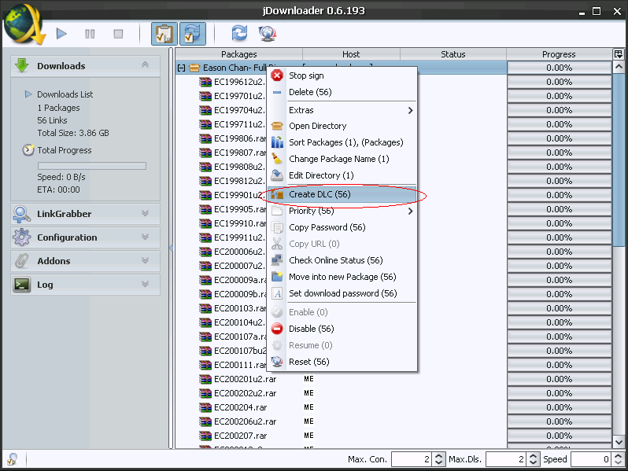The width and height of the screenshot is (628, 471).
Task: Toggle the auto reconnect button
Action: point(193,34)
